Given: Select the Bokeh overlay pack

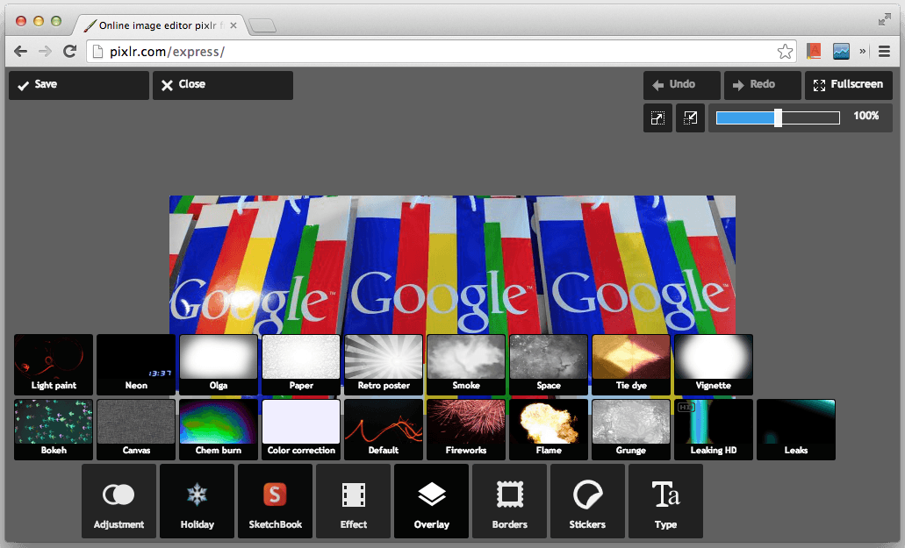Looking at the screenshot, I should 54,429.
